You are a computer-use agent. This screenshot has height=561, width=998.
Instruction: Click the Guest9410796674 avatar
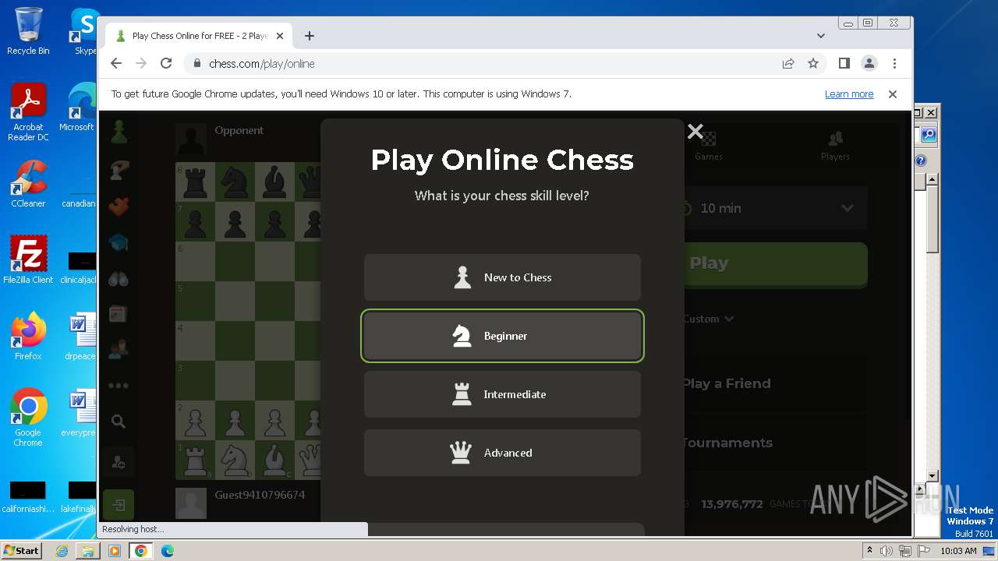pos(190,503)
